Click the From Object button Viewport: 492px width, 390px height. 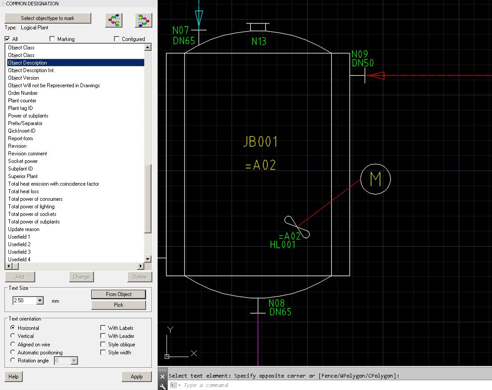118,294
